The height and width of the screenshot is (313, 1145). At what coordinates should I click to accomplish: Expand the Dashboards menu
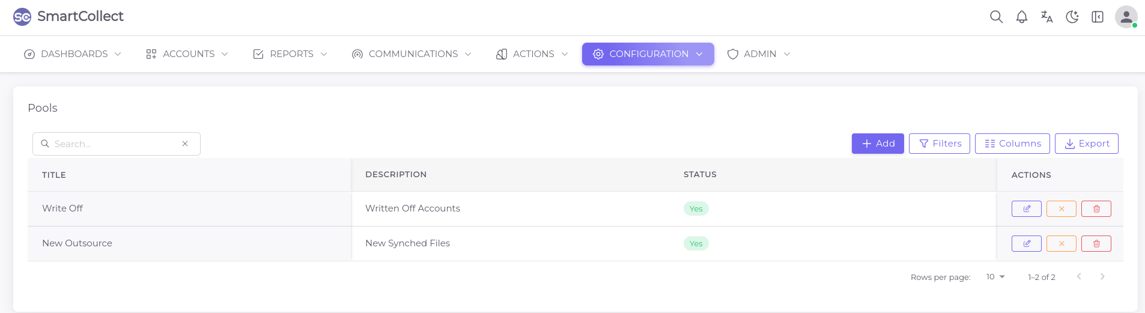(73, 54)
